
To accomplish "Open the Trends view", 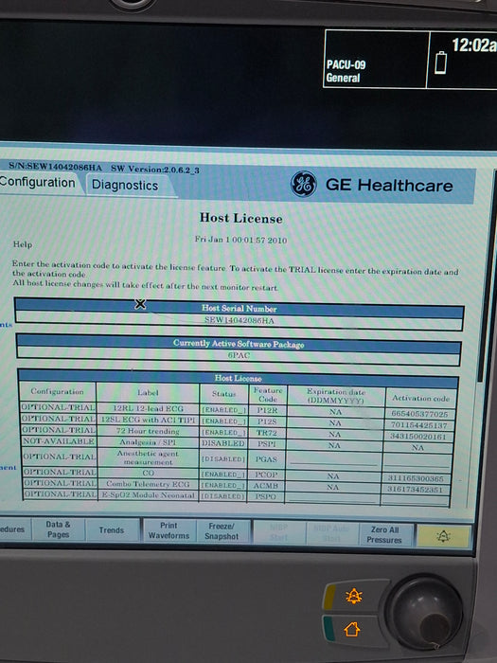I will pyautogui.click(x=112, y=530).
